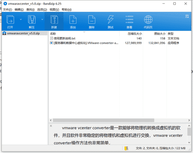Click the yellow archive icon in status bar

(126, 148)
